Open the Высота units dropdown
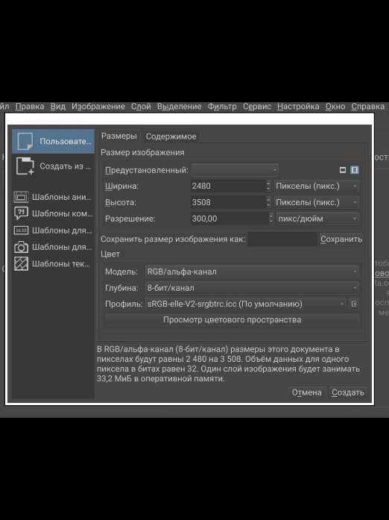 [317, 202]
